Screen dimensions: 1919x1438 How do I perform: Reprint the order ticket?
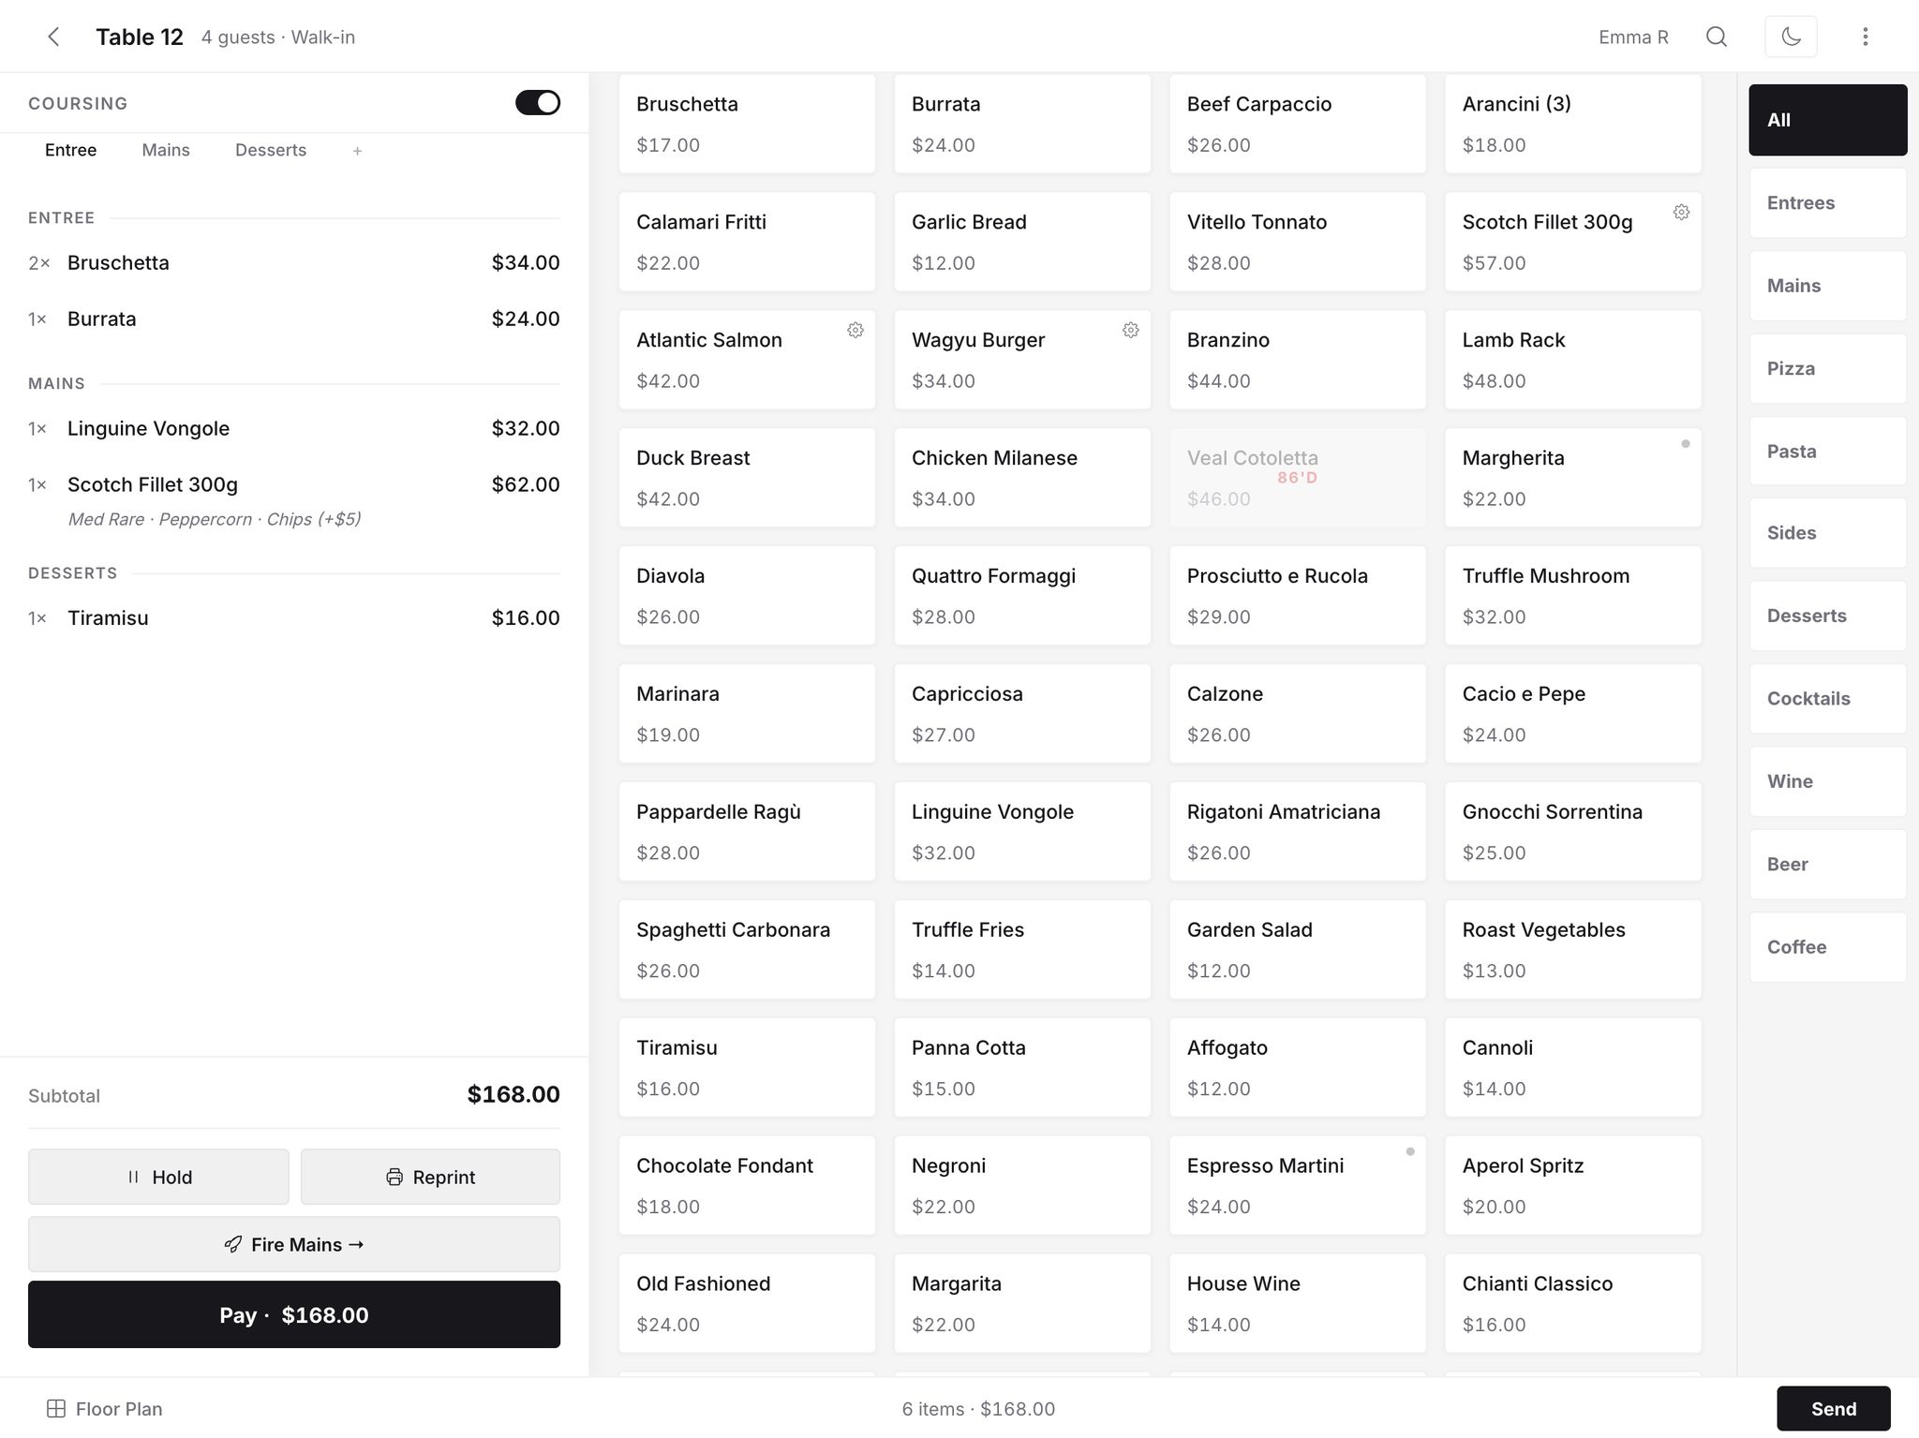point(430,1177)
